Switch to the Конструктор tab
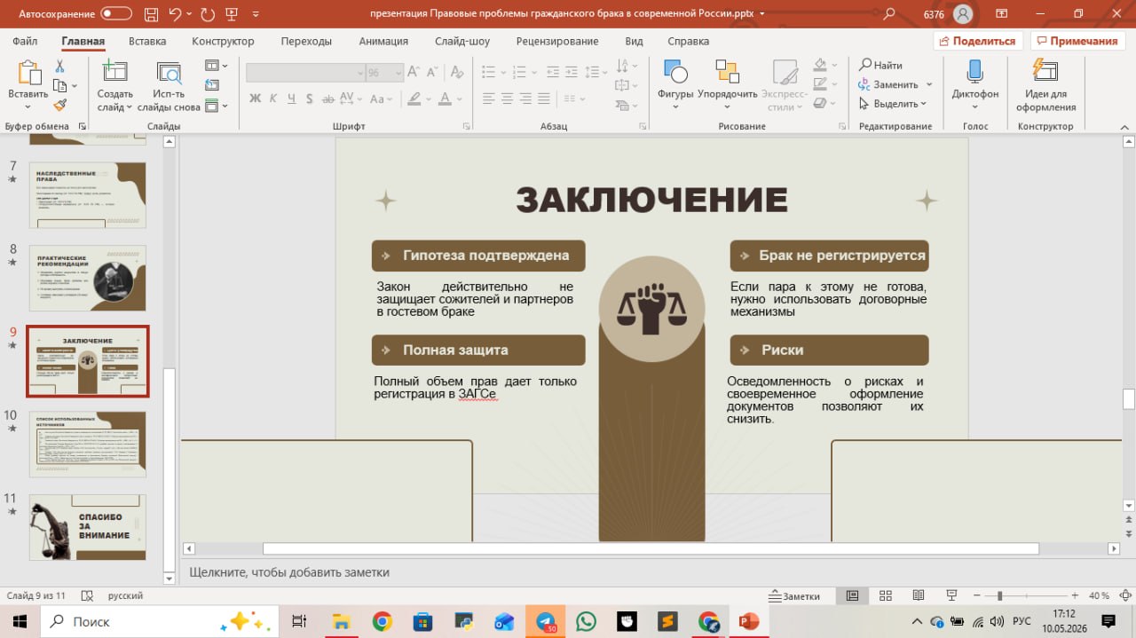Screen dimensions: 1136x638 pyautogui.click(x=223, y=41)
